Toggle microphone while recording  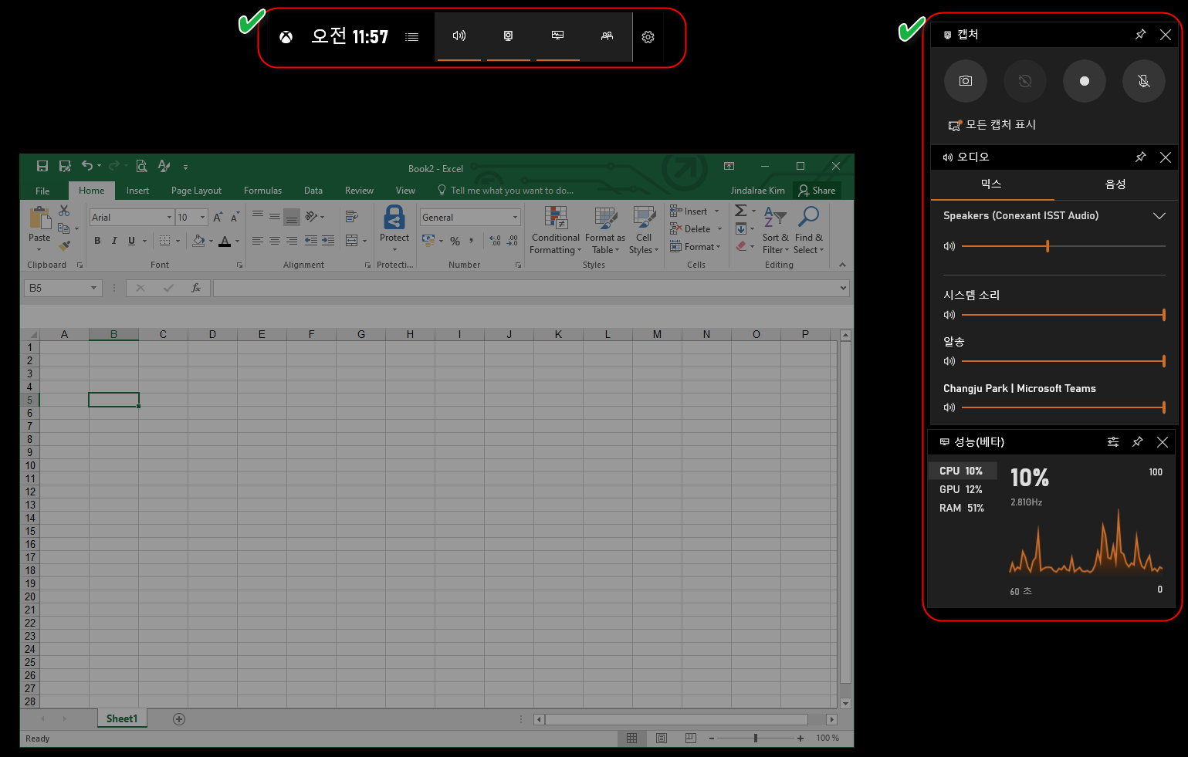click(1144, 81)
